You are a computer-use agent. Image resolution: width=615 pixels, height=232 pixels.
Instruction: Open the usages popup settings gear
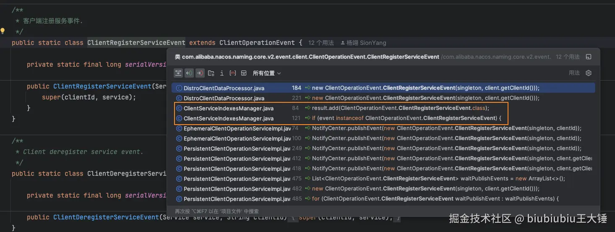pyautogui.click(x=589, y=73)
